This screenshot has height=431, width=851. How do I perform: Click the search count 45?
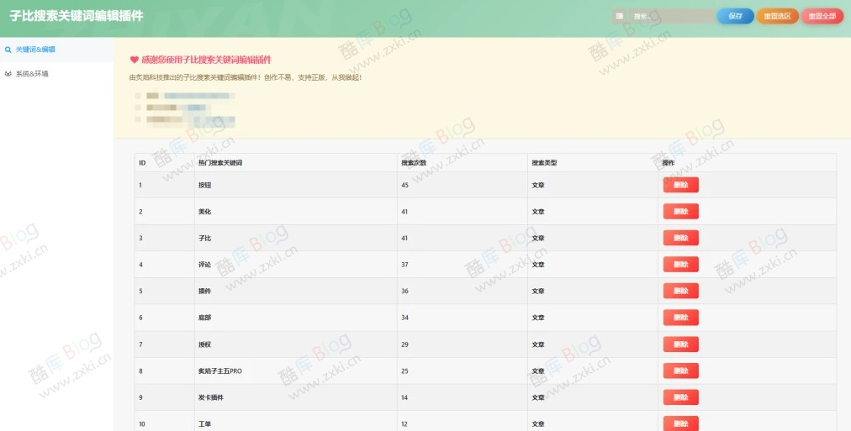pos(404,185)
